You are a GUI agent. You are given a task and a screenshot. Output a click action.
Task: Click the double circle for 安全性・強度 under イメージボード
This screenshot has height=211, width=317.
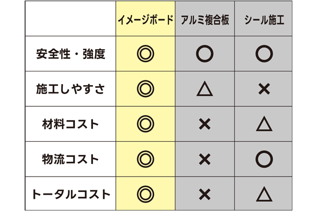point(146,54)
